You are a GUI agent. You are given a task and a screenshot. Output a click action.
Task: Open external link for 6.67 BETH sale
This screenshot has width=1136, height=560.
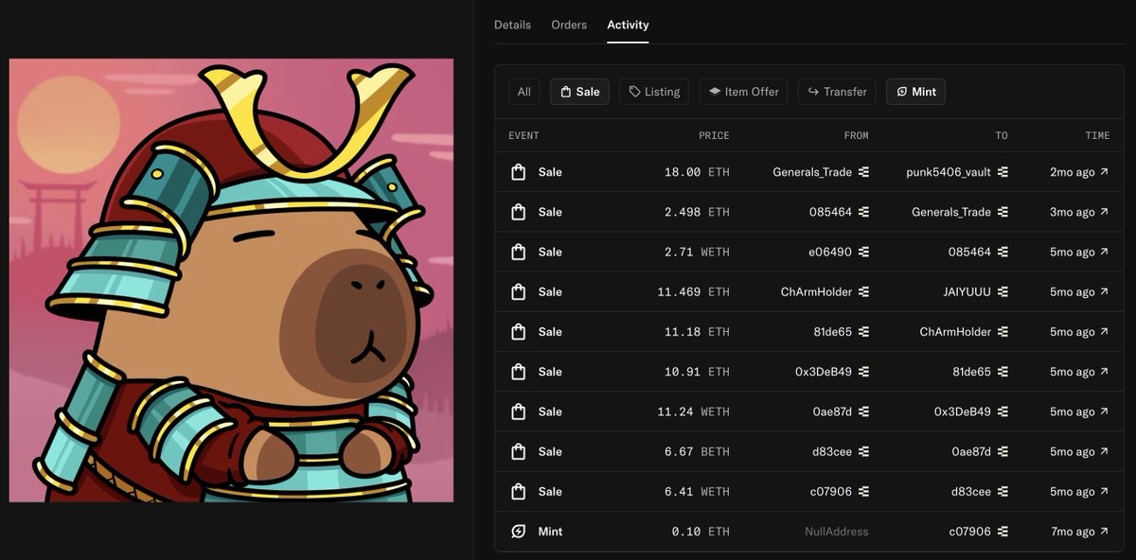coord(1104,451)
